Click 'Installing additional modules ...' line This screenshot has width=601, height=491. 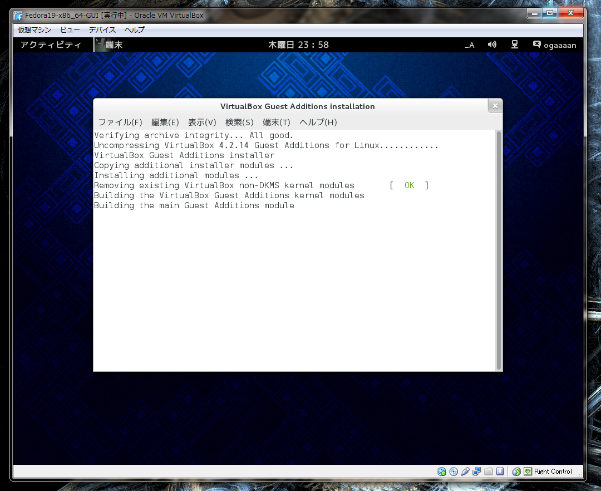(x=176, y=175)
